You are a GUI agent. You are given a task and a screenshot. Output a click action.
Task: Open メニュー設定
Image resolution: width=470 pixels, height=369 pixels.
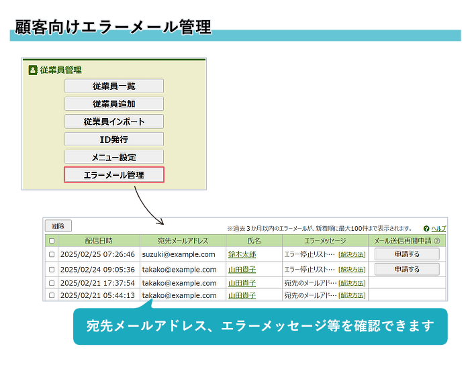114,157
